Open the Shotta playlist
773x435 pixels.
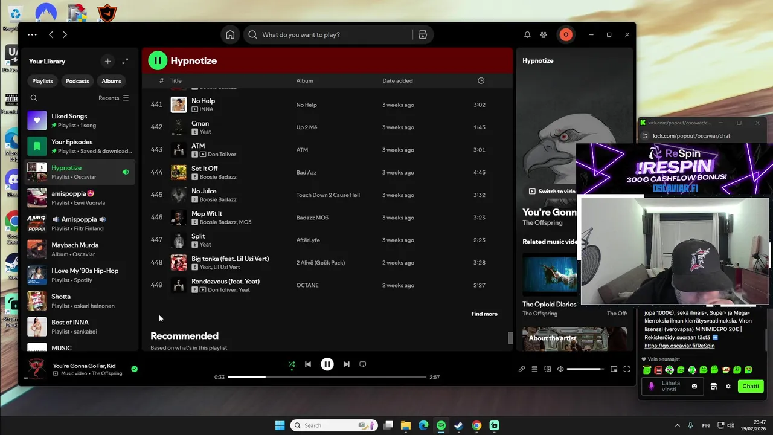(x=80, y=301)
